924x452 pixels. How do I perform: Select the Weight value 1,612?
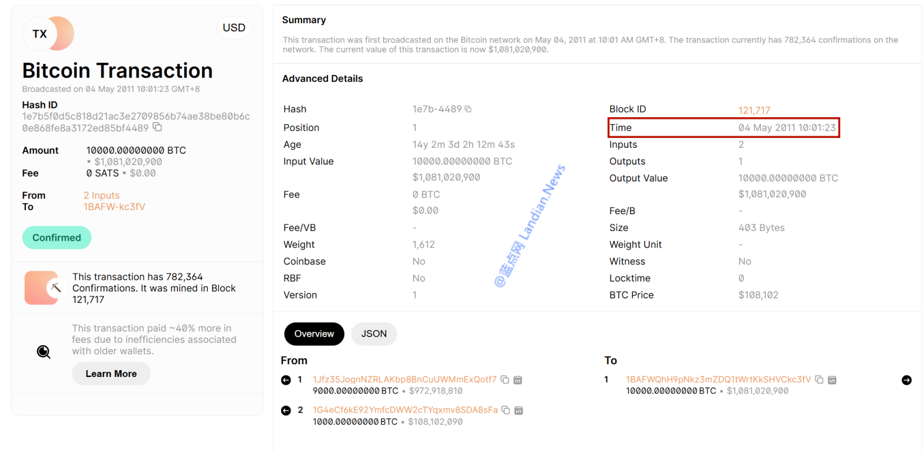[423, 245]
